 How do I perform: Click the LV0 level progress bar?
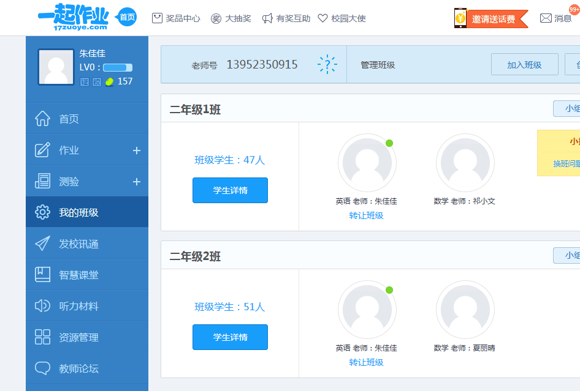[118, 67]
